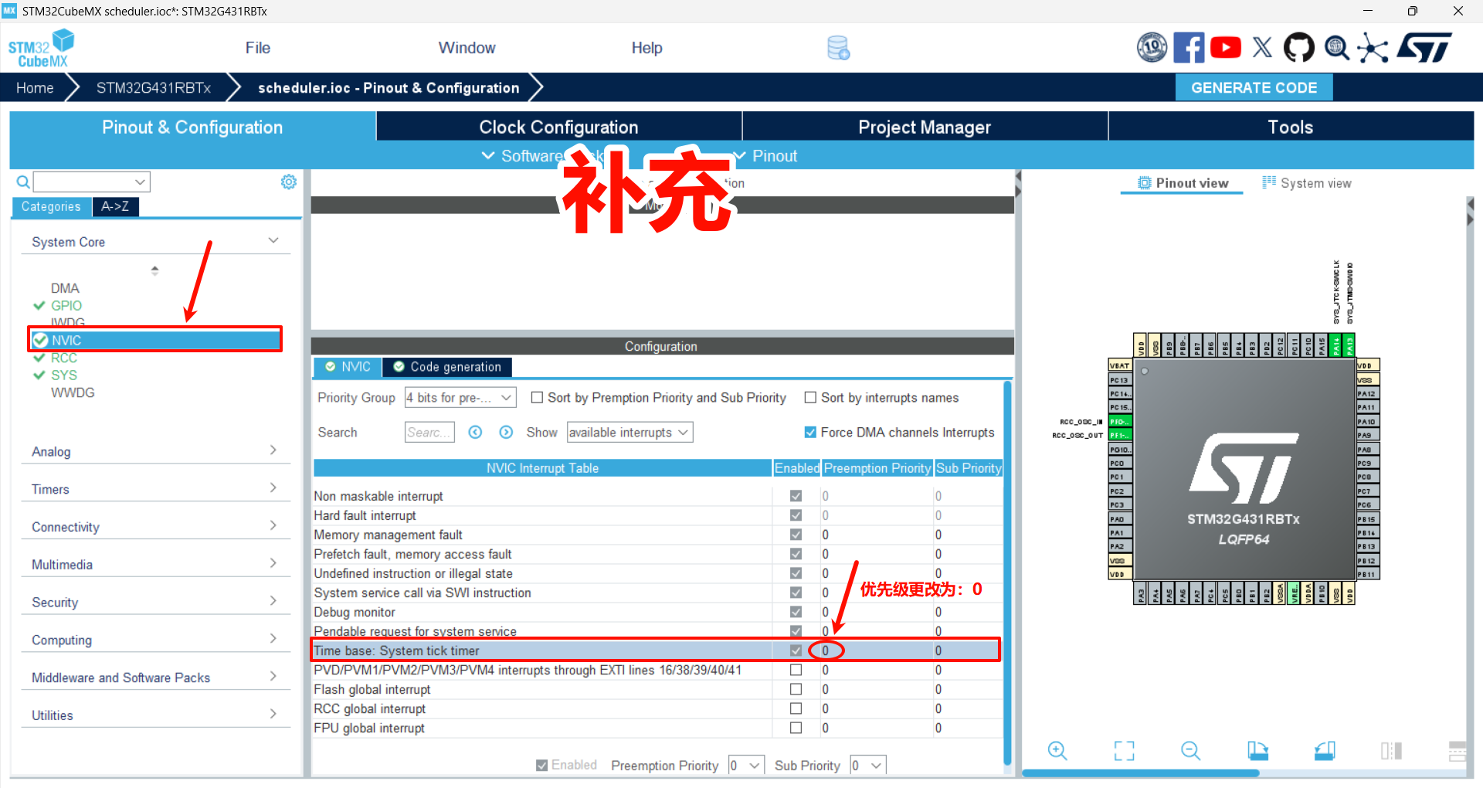1483x788 pixels.
Task: Open the Preemption Priority dropdown at bottom
Action: click(x=746, y=765)
